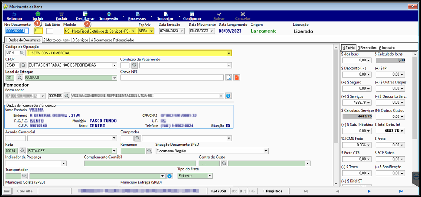
Task: Search Código de Operação with magnifier
Action: click(22, 53)
